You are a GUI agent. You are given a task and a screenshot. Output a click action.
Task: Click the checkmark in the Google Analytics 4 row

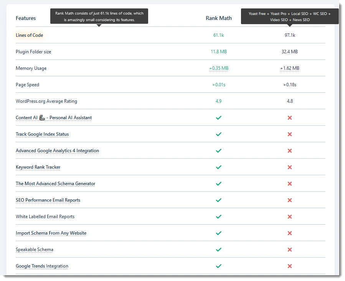218,151
